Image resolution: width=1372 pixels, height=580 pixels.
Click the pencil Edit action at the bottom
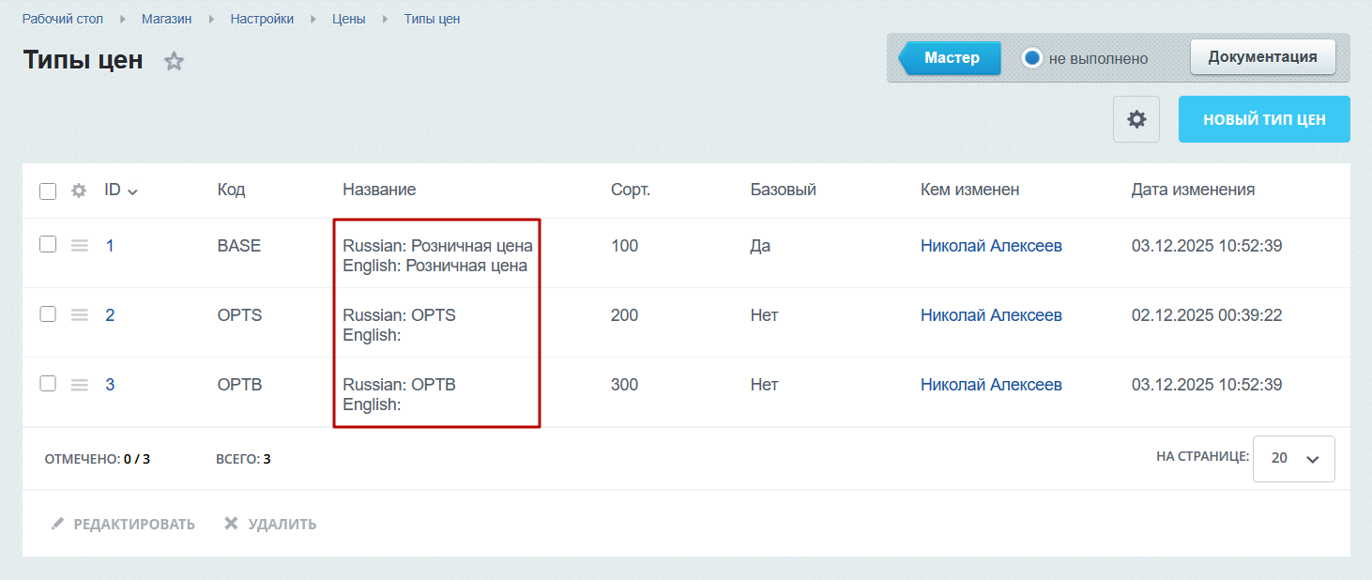point(123,524)
